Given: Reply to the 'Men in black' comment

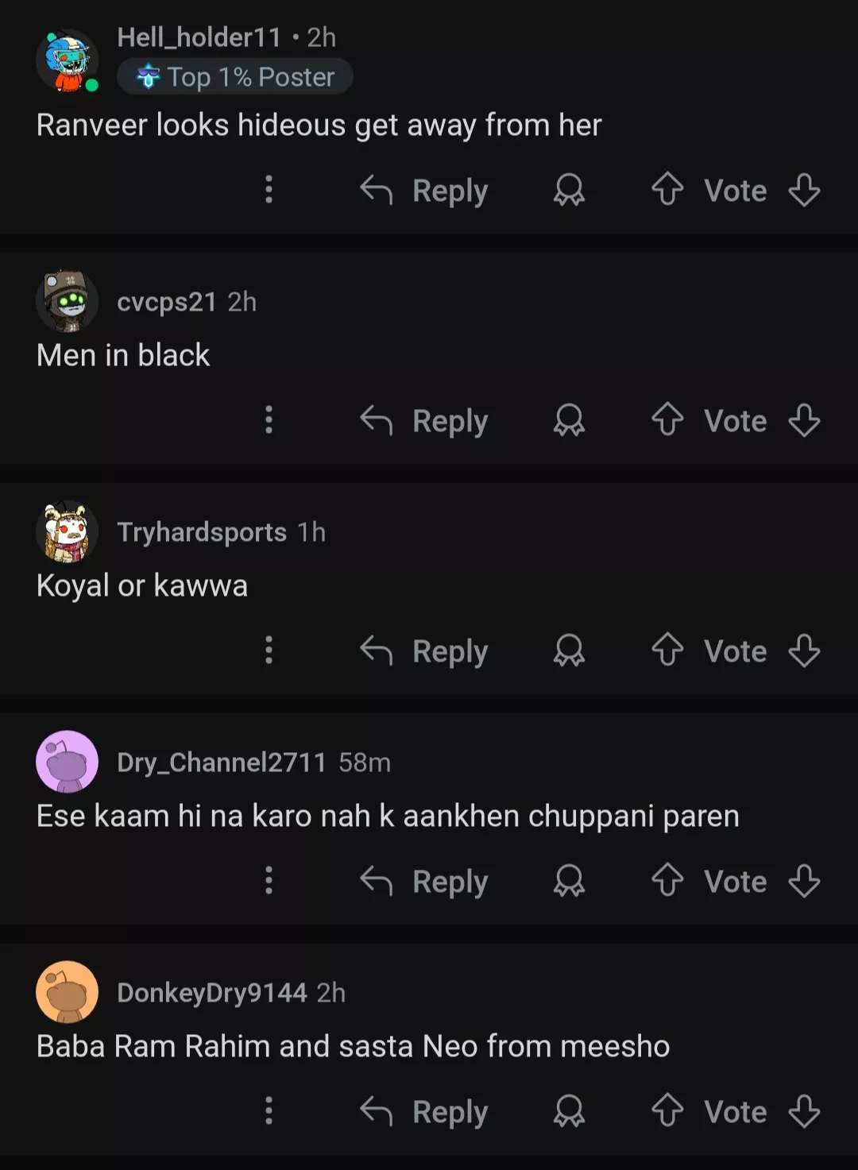Looking at the screenshot, I should point(424,420).
